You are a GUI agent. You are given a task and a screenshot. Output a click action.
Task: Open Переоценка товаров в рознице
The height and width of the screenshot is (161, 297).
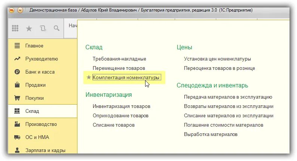pyautogui.click(x=219, y=68)
